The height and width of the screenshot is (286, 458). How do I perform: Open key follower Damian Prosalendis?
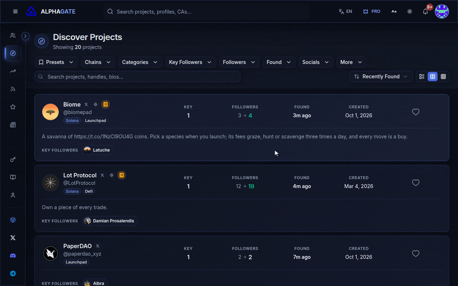point(110,221)
